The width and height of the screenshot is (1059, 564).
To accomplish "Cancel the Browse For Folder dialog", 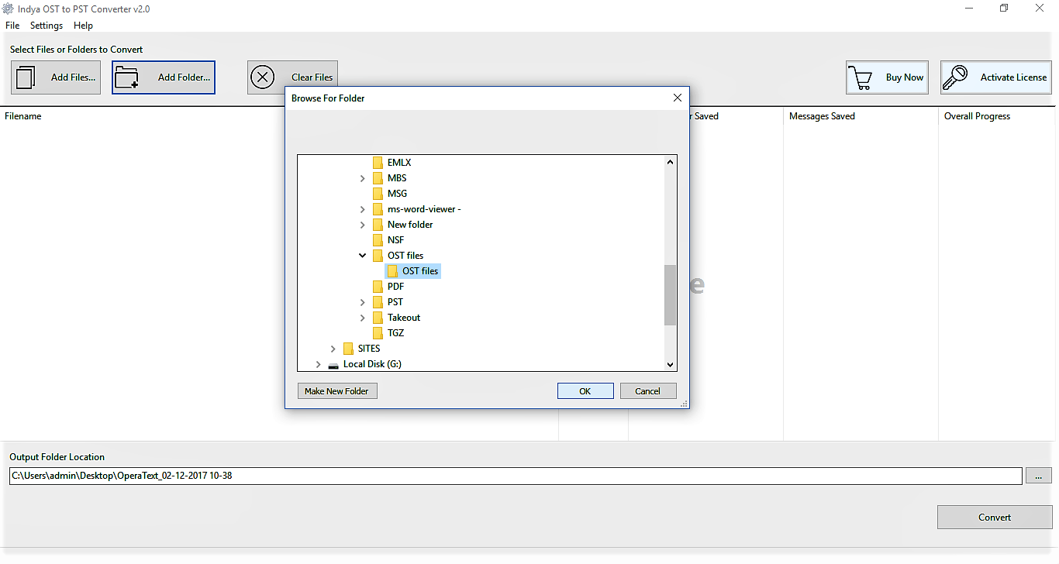I will pyautogui.click(x=648, y=391).
